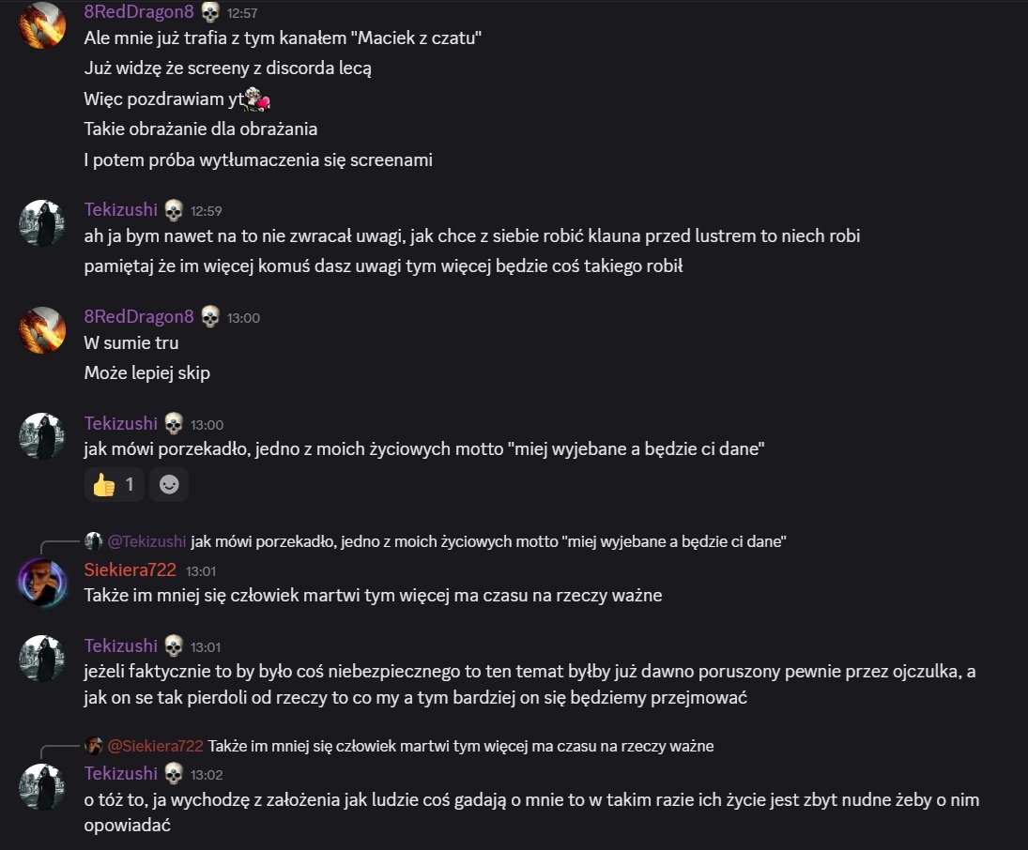Click the add reaction smiley button

pyautogui.click(x=169, y=485)
